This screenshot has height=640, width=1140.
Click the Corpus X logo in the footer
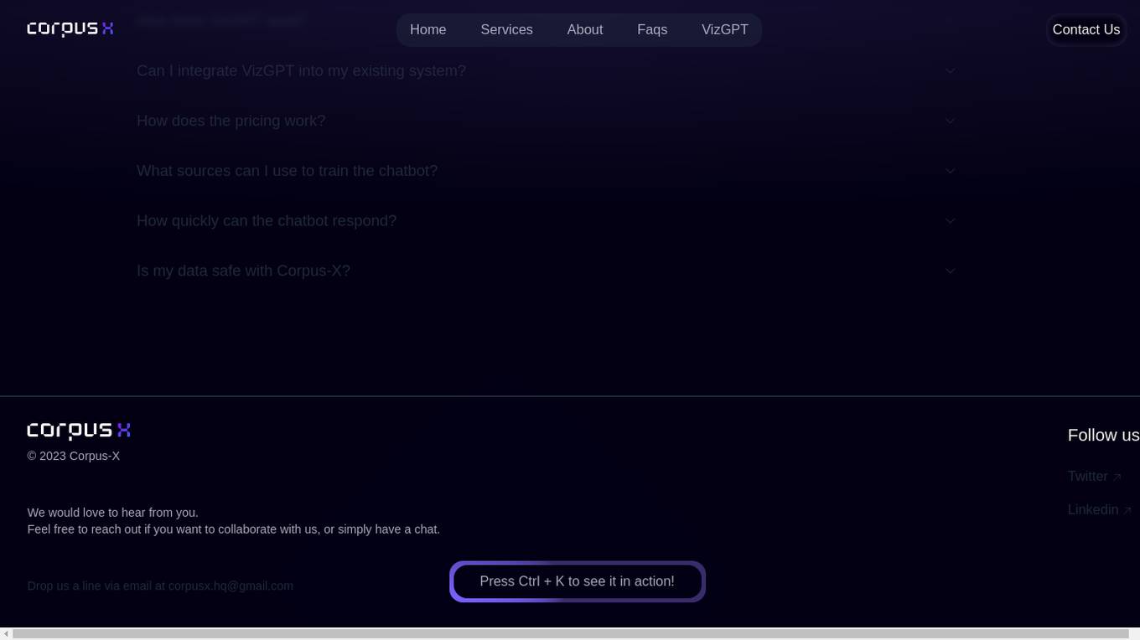pos(79,431)
